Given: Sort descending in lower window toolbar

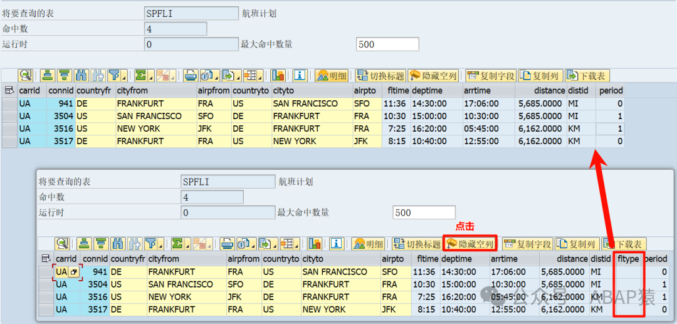Looking at the screenshot, I should 101,244.
